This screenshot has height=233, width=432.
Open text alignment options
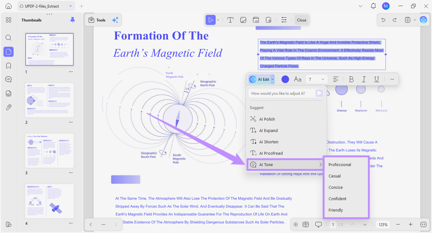336,79
